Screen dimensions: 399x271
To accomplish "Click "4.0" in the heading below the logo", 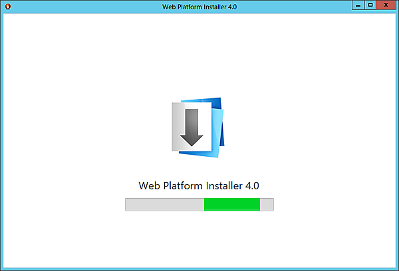I will coord(252,186).
